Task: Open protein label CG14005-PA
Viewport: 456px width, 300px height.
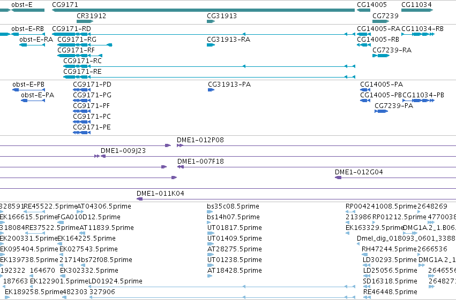Action: pos(382,84)
